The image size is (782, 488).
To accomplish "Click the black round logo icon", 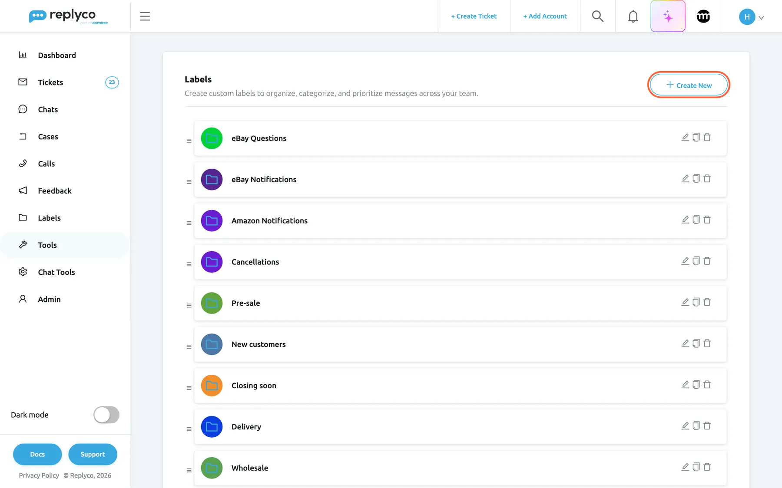I will click(703, 16).
